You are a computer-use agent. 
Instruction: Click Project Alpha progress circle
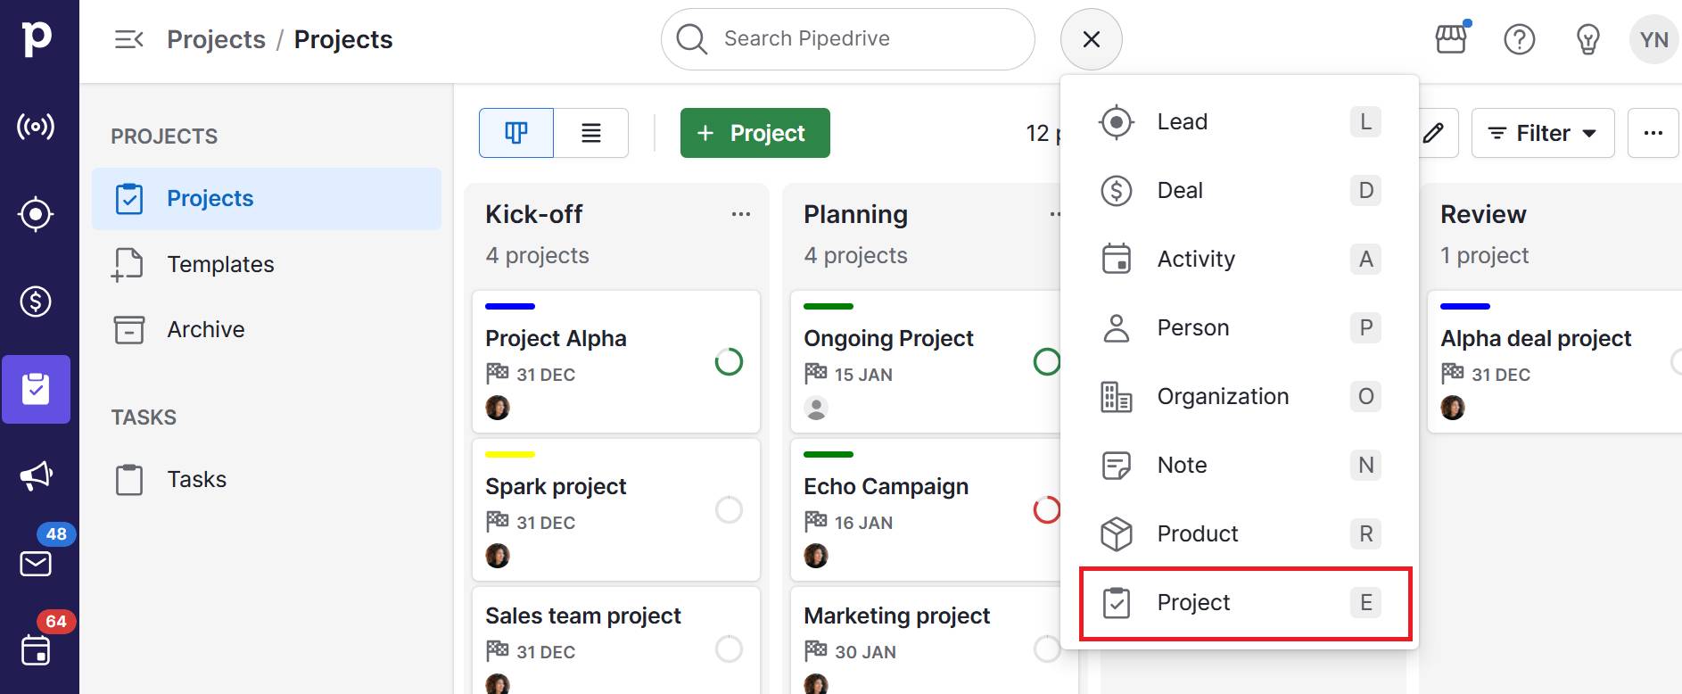tap(729, 361)
